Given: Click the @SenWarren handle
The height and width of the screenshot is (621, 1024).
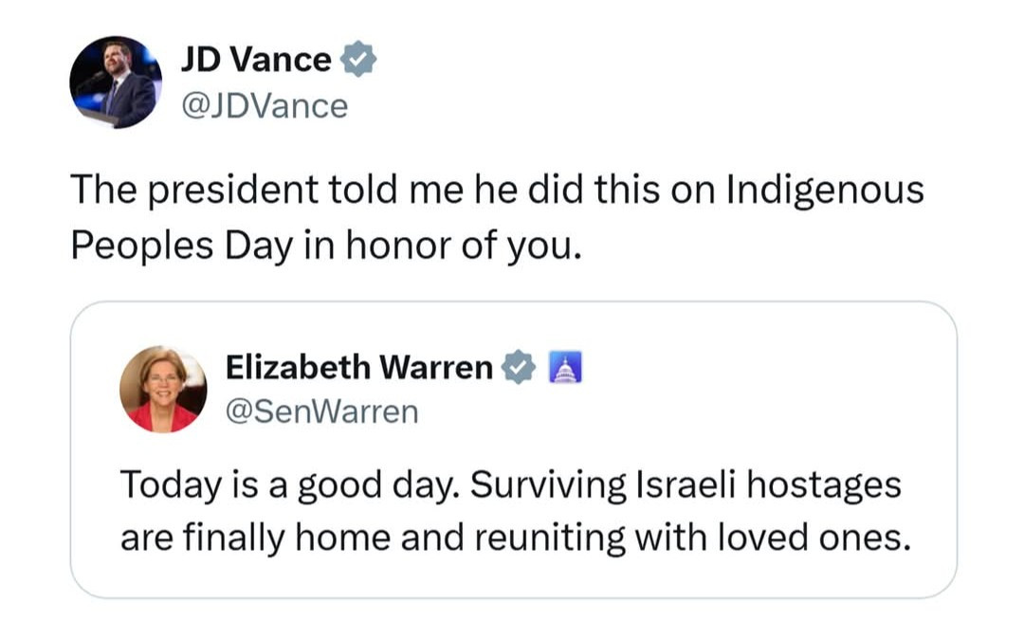Looking at the screenshot, I should pyautogui.click(x=321, y=412).
